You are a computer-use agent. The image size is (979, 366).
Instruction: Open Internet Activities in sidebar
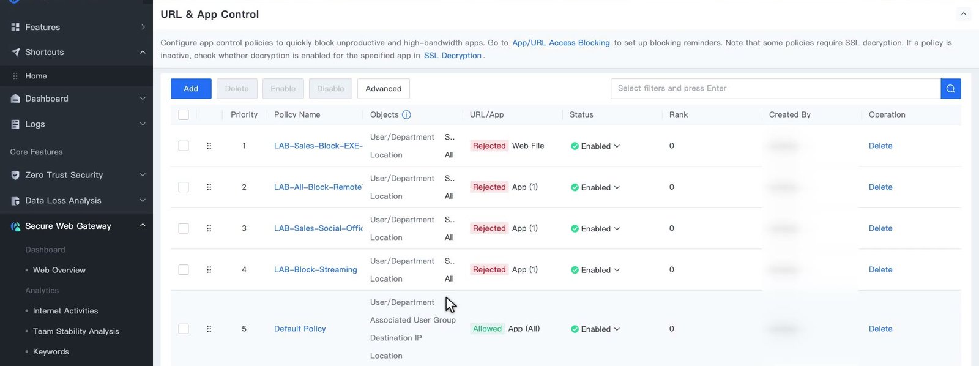tap(65, 312)
